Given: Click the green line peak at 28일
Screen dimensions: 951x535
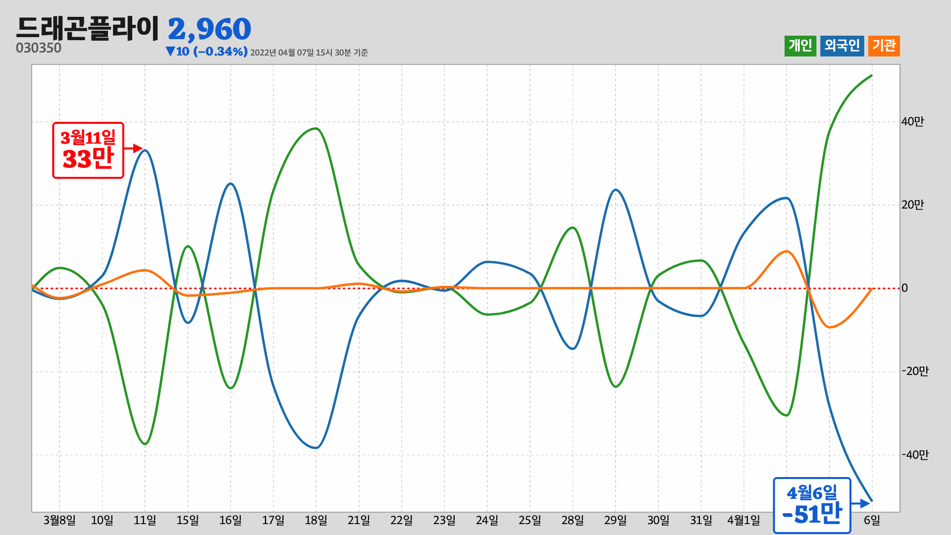Looking at the screenshot, I should point(573,228).
